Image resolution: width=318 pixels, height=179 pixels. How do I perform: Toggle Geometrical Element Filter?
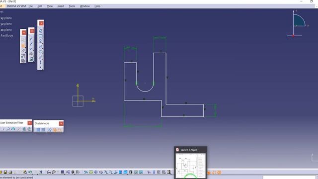[x=29, y=129]
